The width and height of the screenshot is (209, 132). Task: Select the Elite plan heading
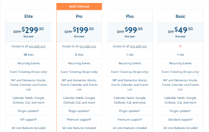pos(28,16)
